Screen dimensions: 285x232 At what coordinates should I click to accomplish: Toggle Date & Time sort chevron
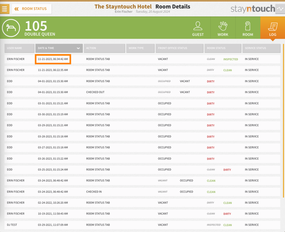coord(78,48)
